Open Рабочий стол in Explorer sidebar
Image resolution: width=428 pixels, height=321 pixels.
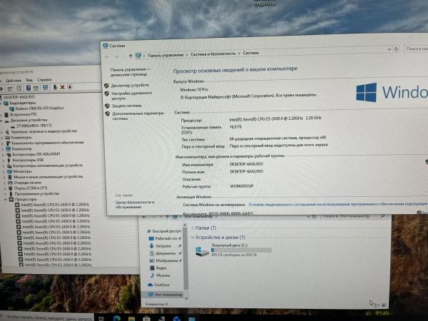[x=163, y=238]
